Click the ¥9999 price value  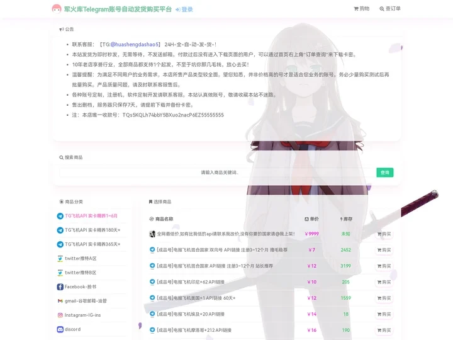coord(311,234)
